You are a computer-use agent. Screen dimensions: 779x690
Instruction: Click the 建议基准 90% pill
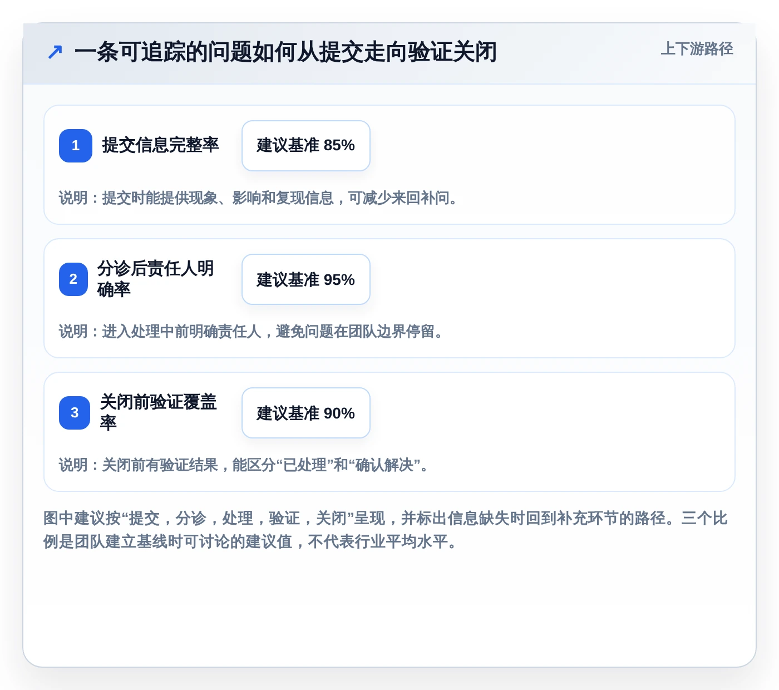[x=306, y=413]
